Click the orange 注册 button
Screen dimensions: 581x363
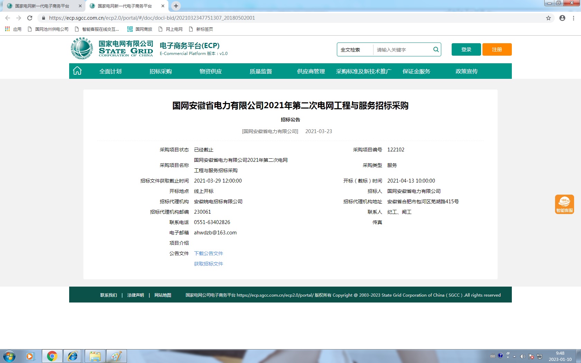[497, 49]
